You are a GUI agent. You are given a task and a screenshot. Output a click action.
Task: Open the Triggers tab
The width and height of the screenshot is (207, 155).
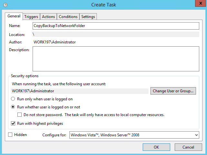coord(31,17)
